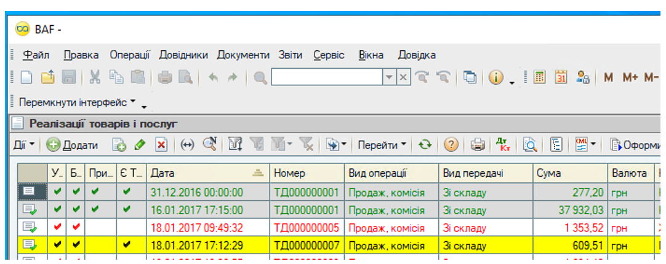Select number cell ТД000000005
Image resolution: width=666 pixels, height=264 pixels.
click(307, 228)
